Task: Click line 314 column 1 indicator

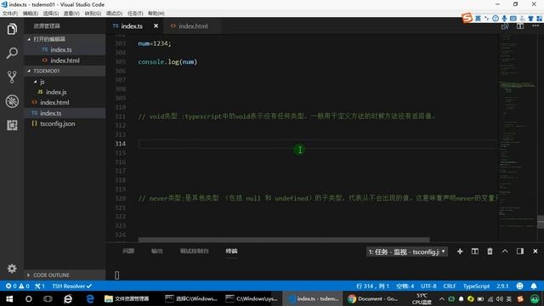Action: coord(372,286)
